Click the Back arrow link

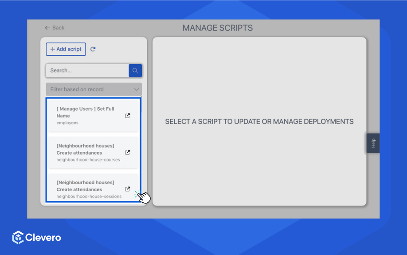point(55,28)
